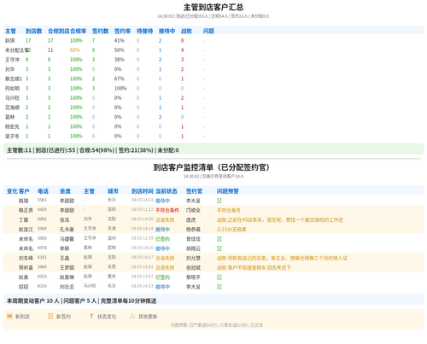Click the green check icon in row 5581
Image resolution: width=427 pixels, height=344 pixels.
219,201
